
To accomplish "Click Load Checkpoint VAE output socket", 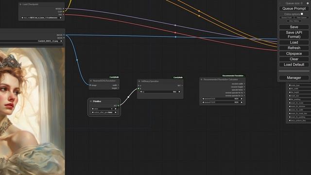I will coord(64,15).
